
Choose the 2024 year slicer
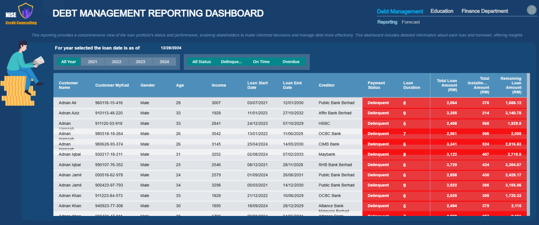tap(164, 62)
